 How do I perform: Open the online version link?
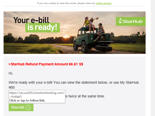click(104, 3)
